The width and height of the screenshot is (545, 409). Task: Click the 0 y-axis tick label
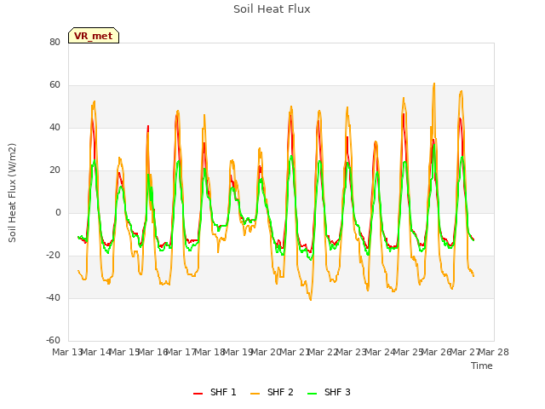(x=58, y=212)
